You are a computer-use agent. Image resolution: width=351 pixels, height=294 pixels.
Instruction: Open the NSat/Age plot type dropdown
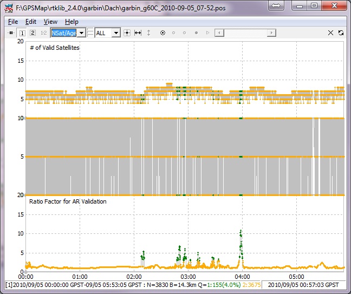click(81, 33)
